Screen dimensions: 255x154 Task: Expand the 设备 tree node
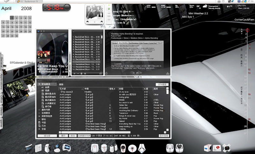(39, 129)
